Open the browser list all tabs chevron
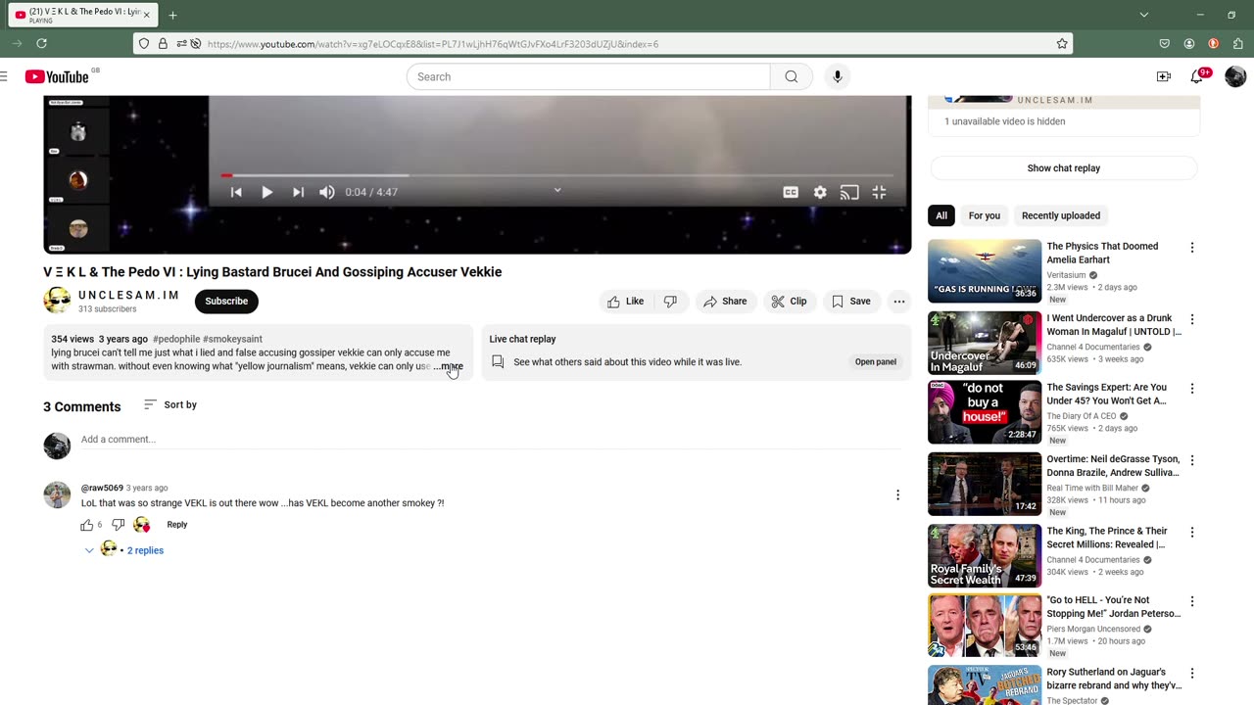Image resolution: width=1254 pixels, height=705 pixels. (x=1143, y=15)
